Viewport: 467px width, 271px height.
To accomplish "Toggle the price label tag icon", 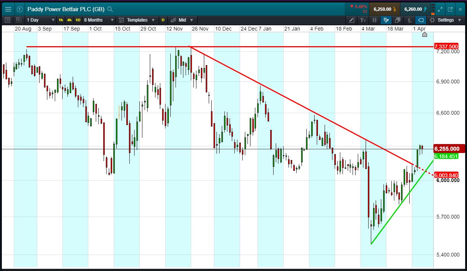I will [421, 20].
